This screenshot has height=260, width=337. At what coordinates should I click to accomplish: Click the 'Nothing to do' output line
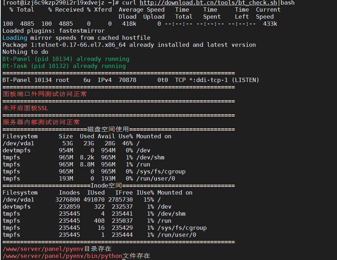(x=25, y=52)
